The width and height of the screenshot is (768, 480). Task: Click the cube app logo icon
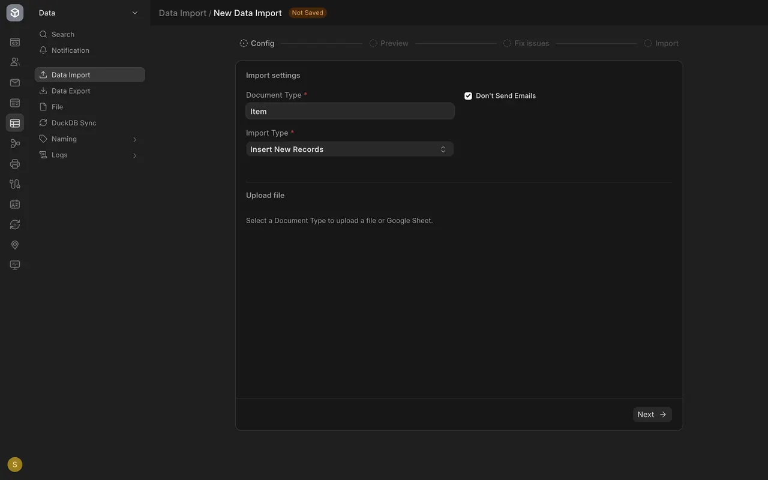click(15, 13)
